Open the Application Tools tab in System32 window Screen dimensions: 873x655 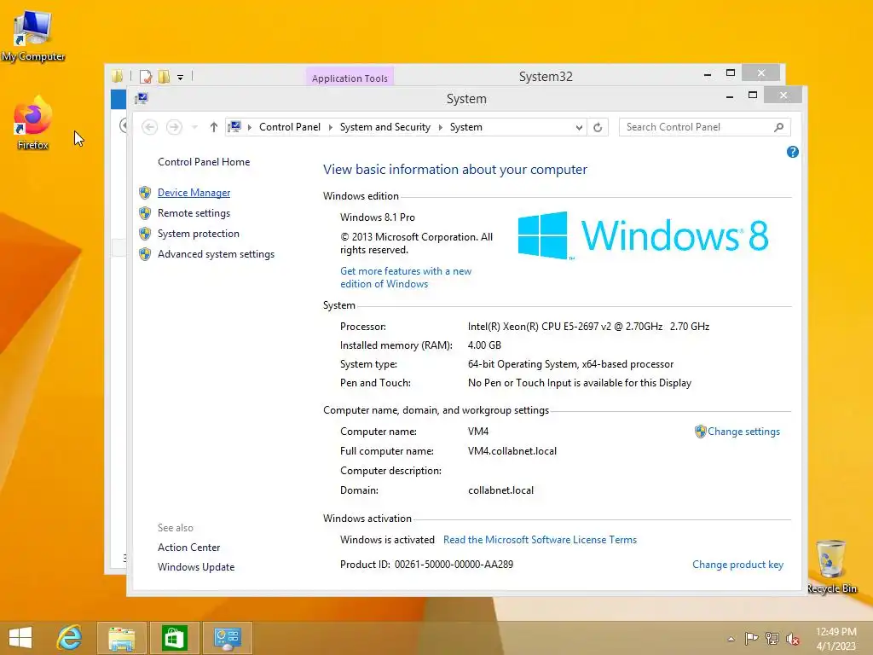point(350,77)
